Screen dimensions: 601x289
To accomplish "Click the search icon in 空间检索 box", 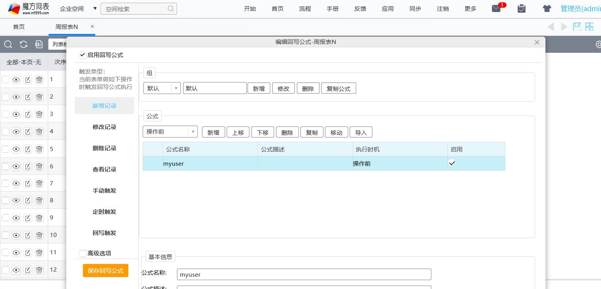I will tap(171, 8).
